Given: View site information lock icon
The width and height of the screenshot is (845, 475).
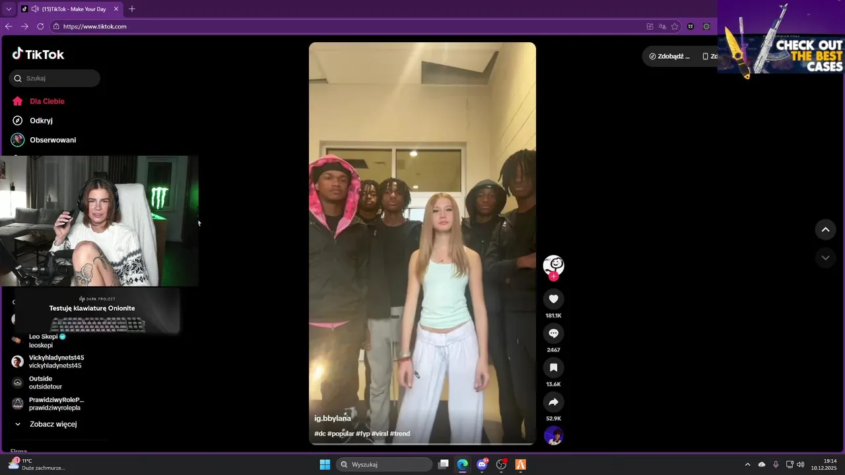Looking at the screenshot, I should point(56,26).
